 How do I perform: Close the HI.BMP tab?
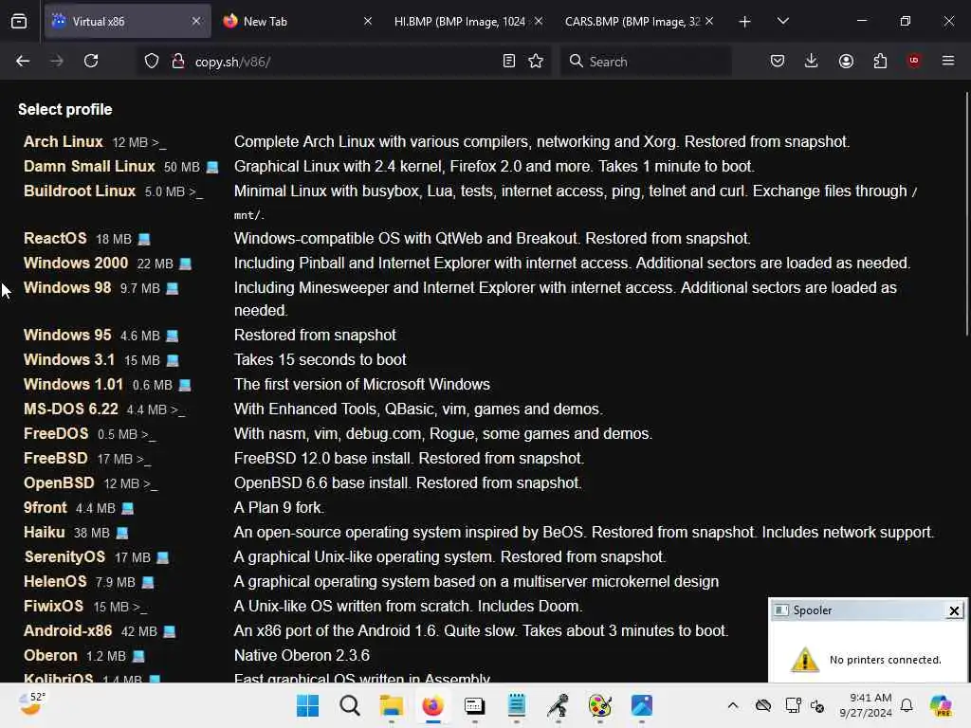539,21
